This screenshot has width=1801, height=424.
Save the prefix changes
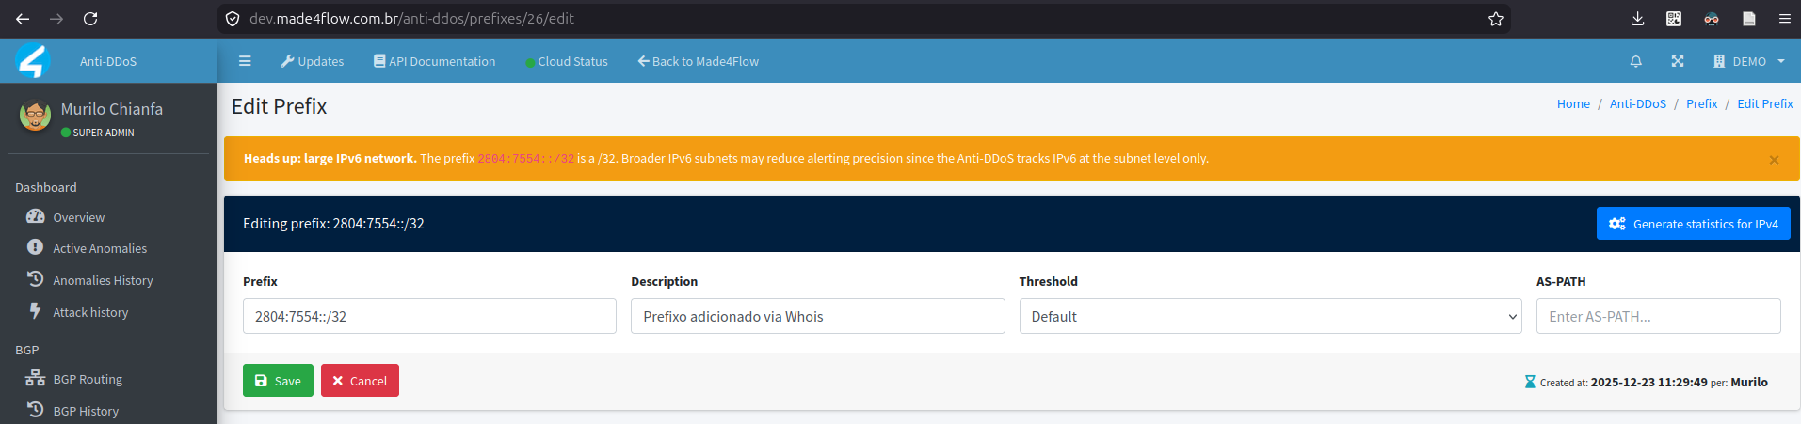tap(278, 381)
